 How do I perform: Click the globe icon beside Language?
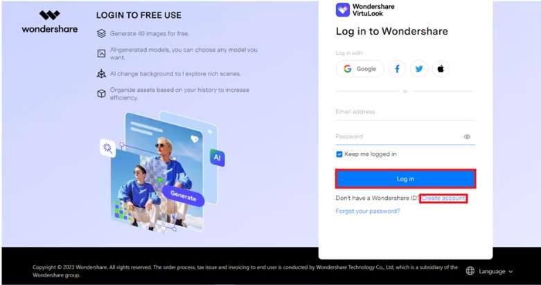point(470,271)
